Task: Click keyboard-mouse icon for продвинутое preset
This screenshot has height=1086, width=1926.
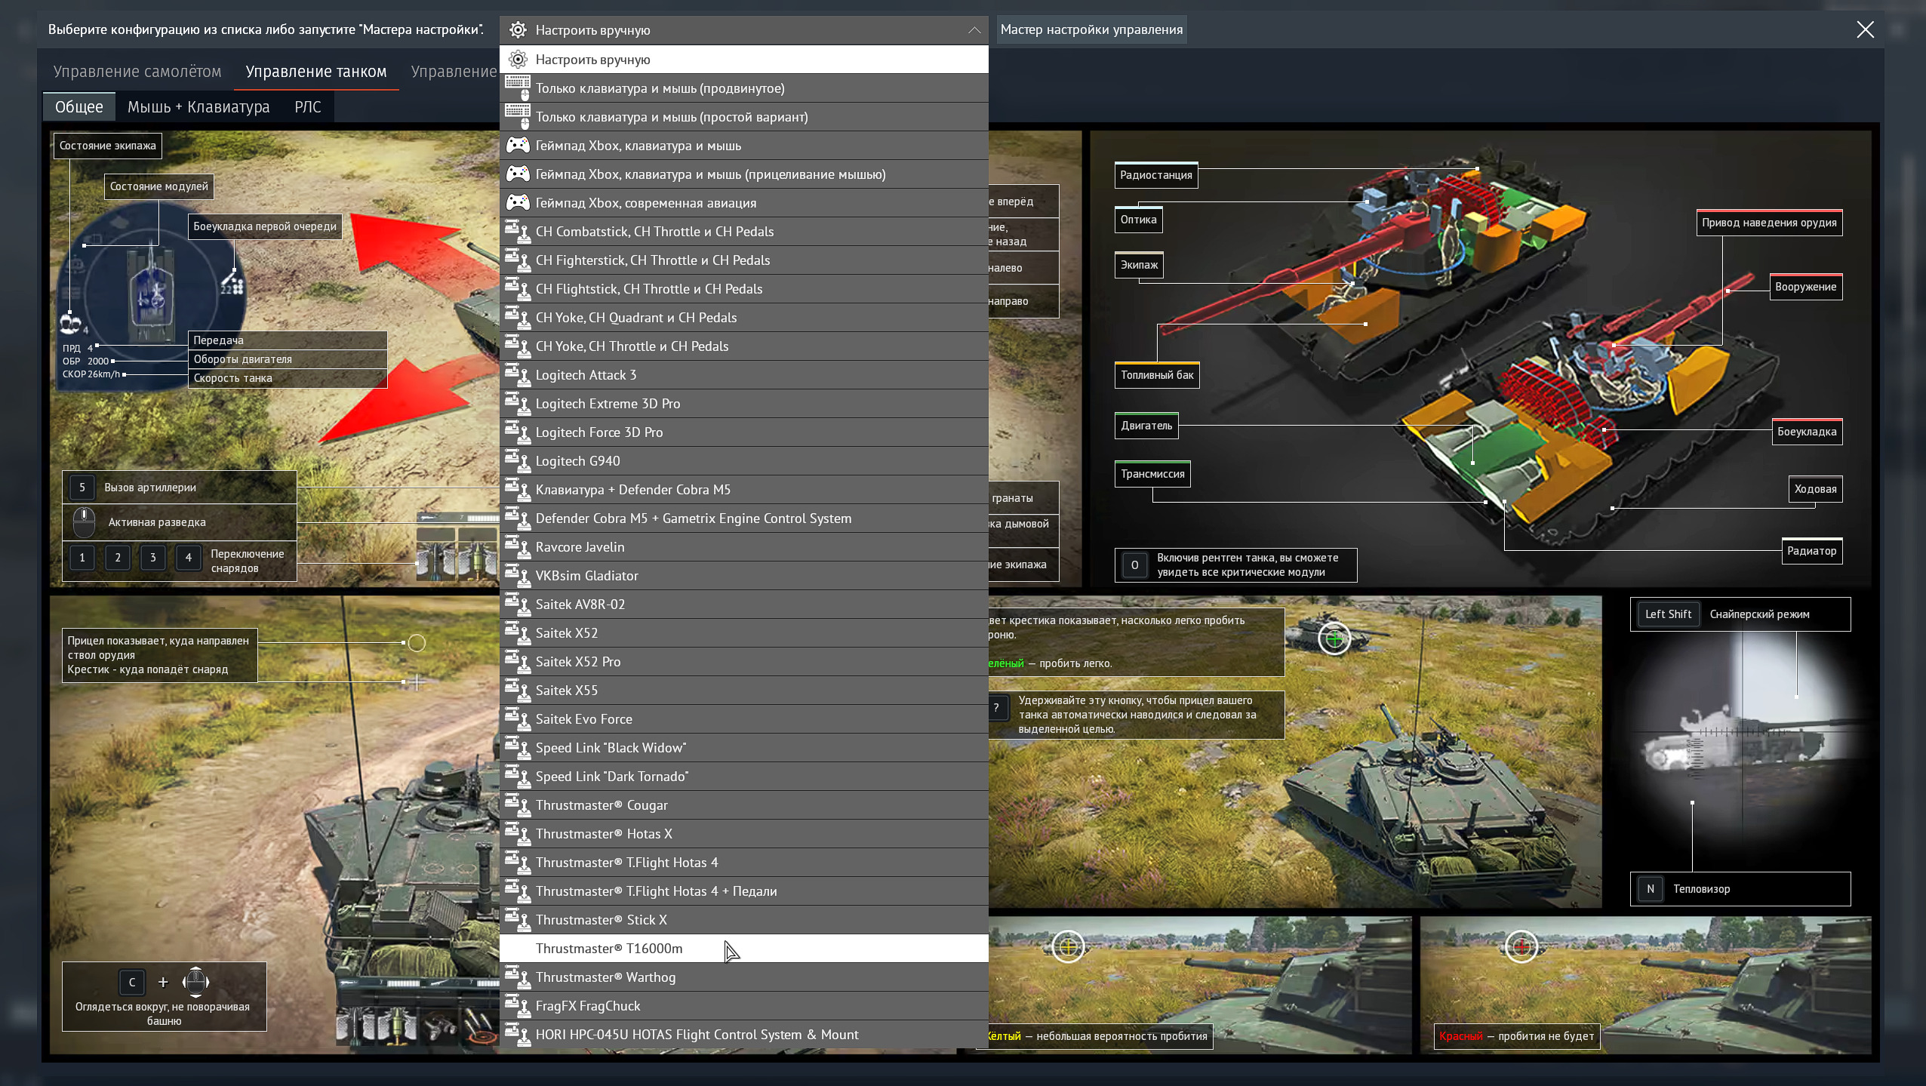Action: [x=518, y=88]
